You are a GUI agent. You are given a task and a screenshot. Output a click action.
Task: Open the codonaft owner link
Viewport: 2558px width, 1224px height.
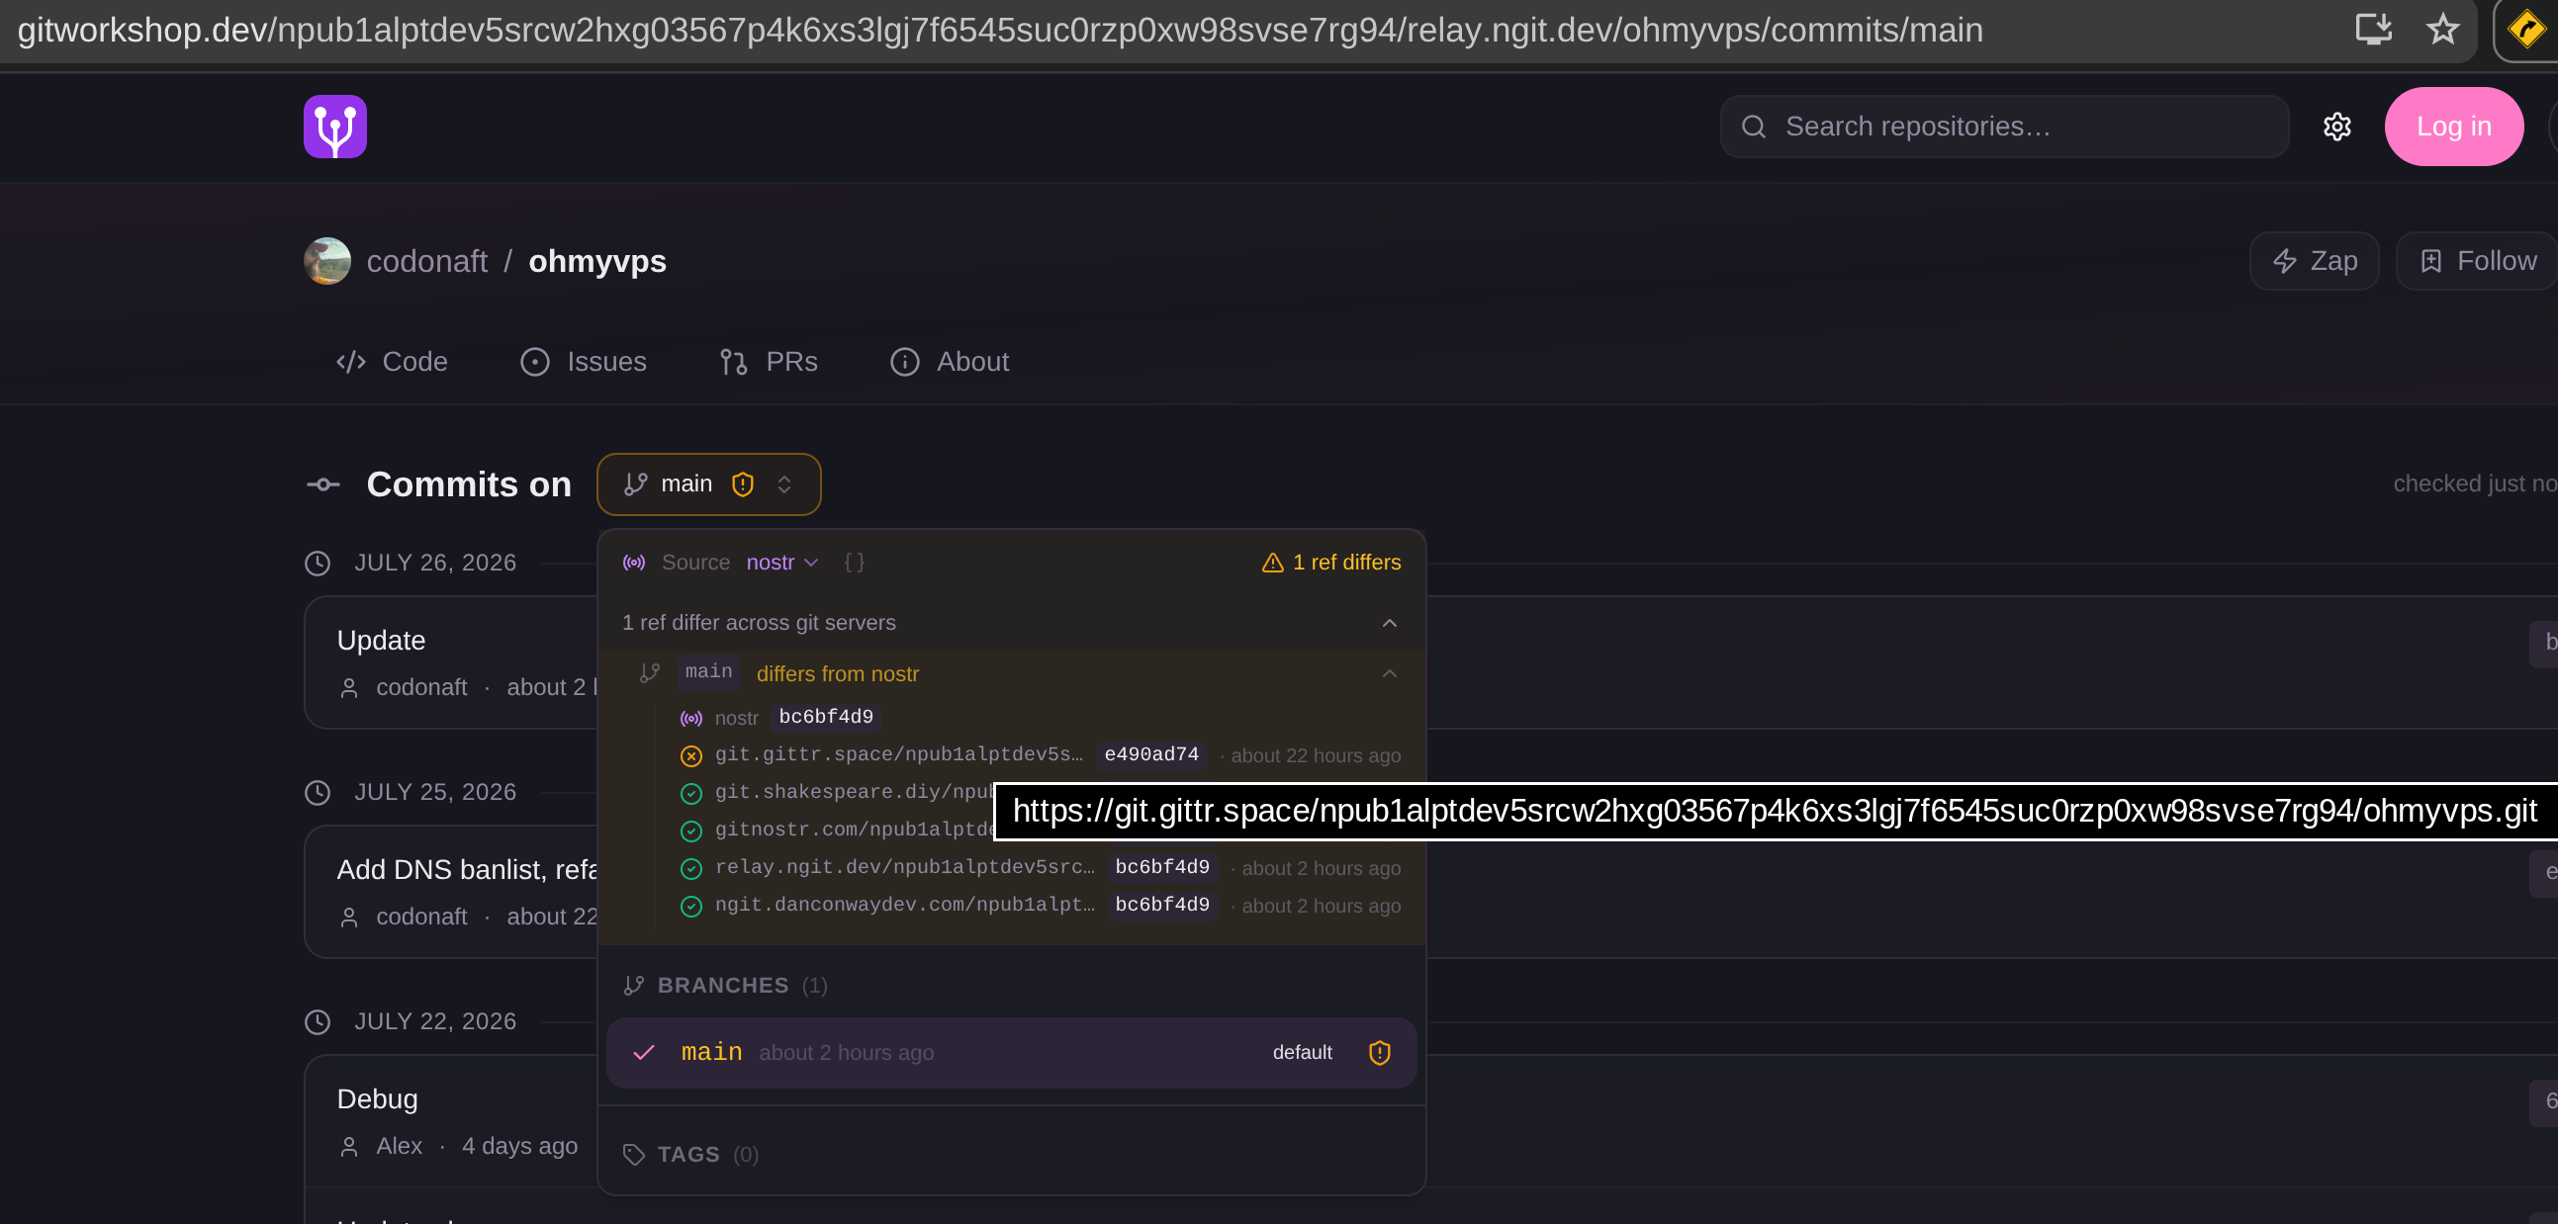[x=427, y=261]
